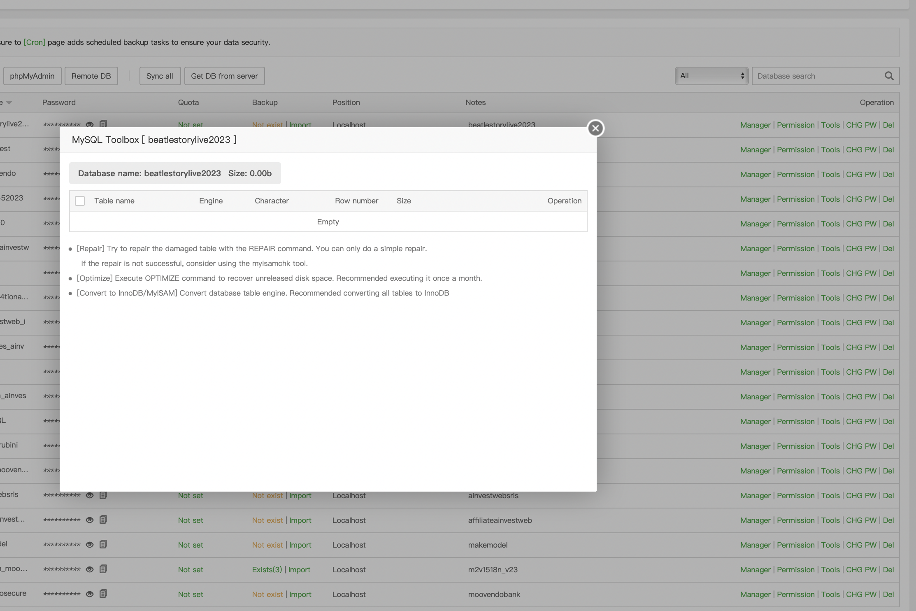Reveal password for ainvestwebsrls row
Viewport: 916px width, 611px height.
point(90,495)
